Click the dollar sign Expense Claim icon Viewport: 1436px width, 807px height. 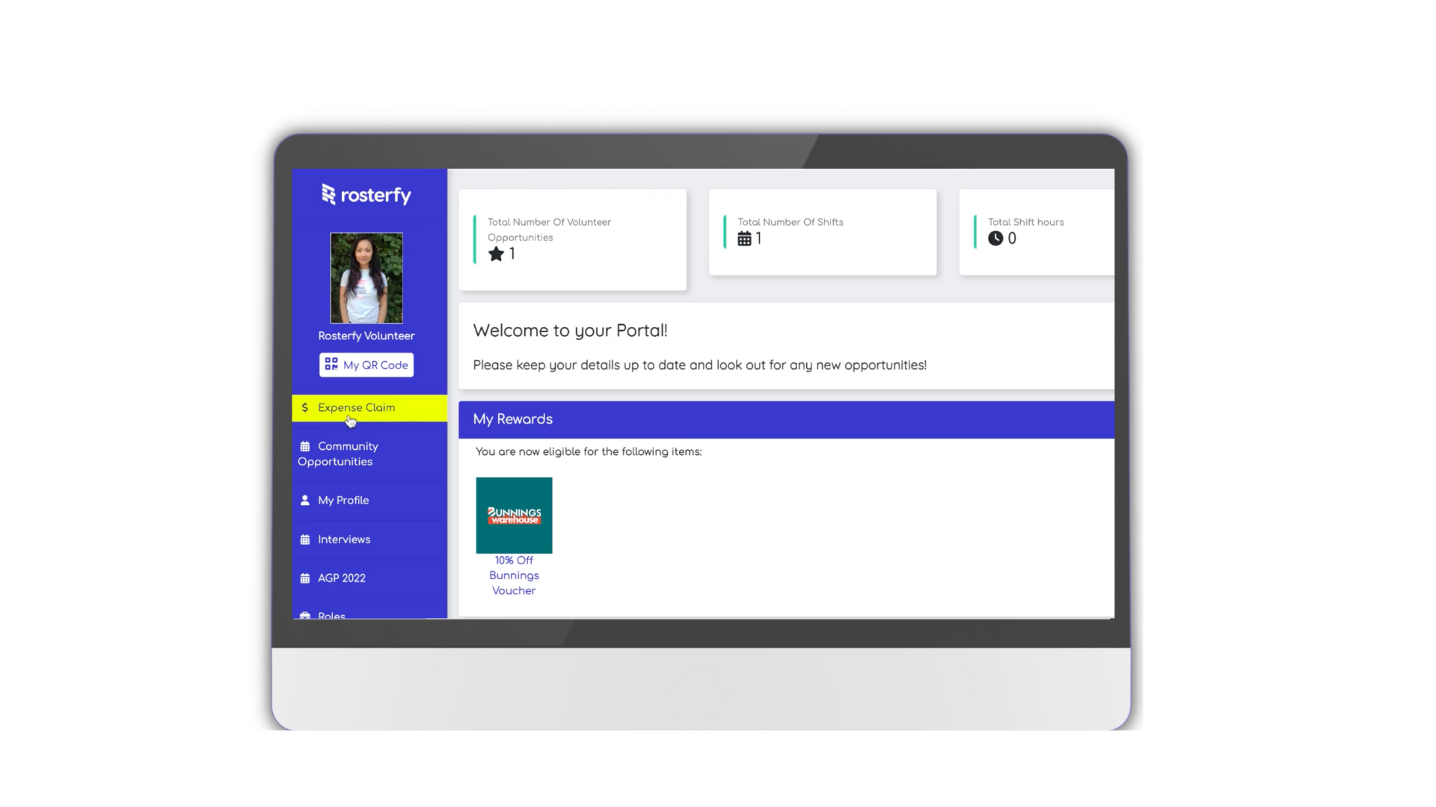pyautogui.click(x=304, y=407)
